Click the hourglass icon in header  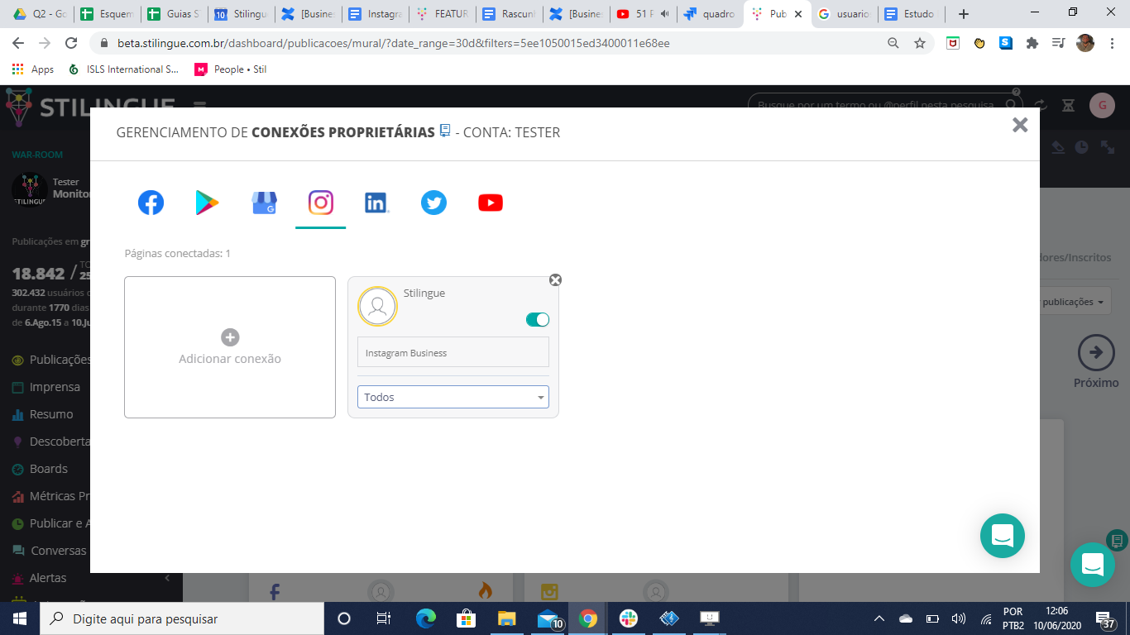click(1068, 105)
